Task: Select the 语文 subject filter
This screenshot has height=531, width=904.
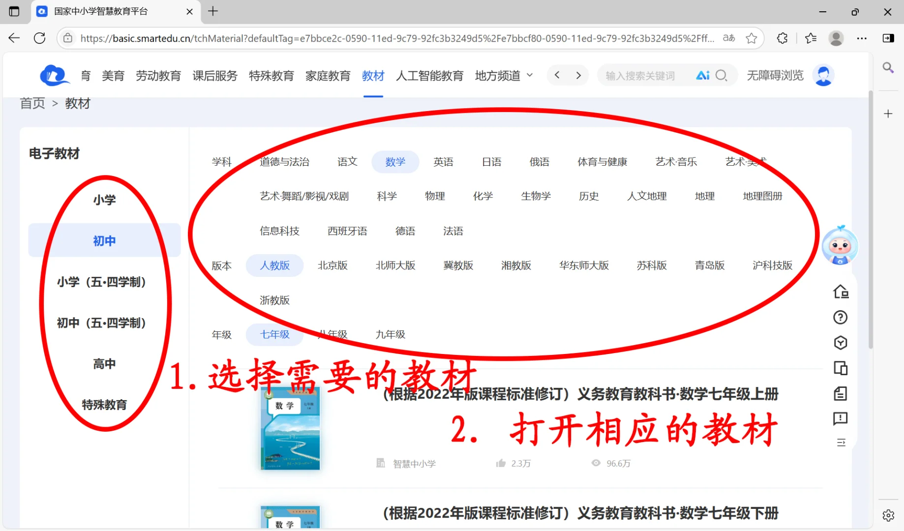Action: (x=347, y=162)
